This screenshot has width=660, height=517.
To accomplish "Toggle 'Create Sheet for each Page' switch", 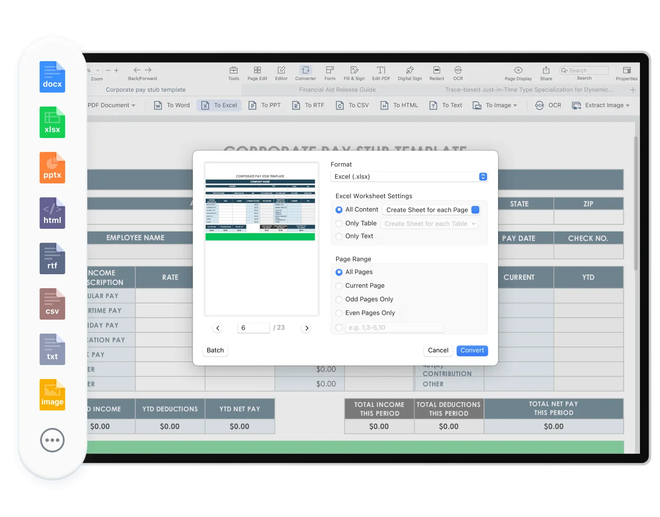I will point(475,210).
